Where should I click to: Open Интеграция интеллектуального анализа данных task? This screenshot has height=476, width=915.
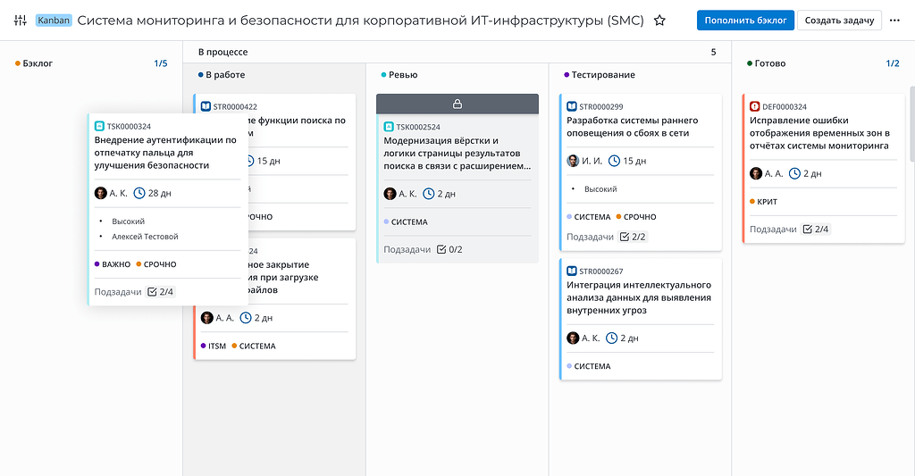pyautogui.click(x=639, y=297)
